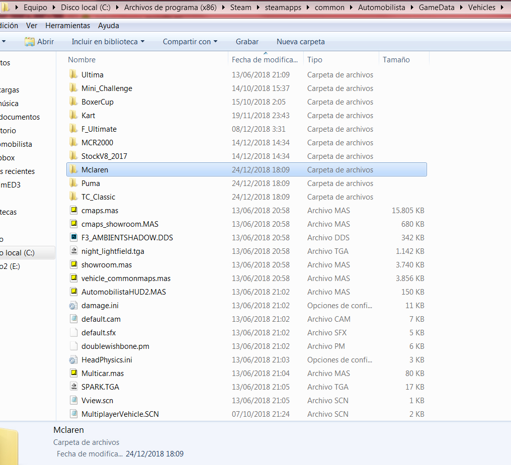511x465 pixels.
Task: Expand breadcrumb arrow after Vehicles
Action: [x=501, y=8]
